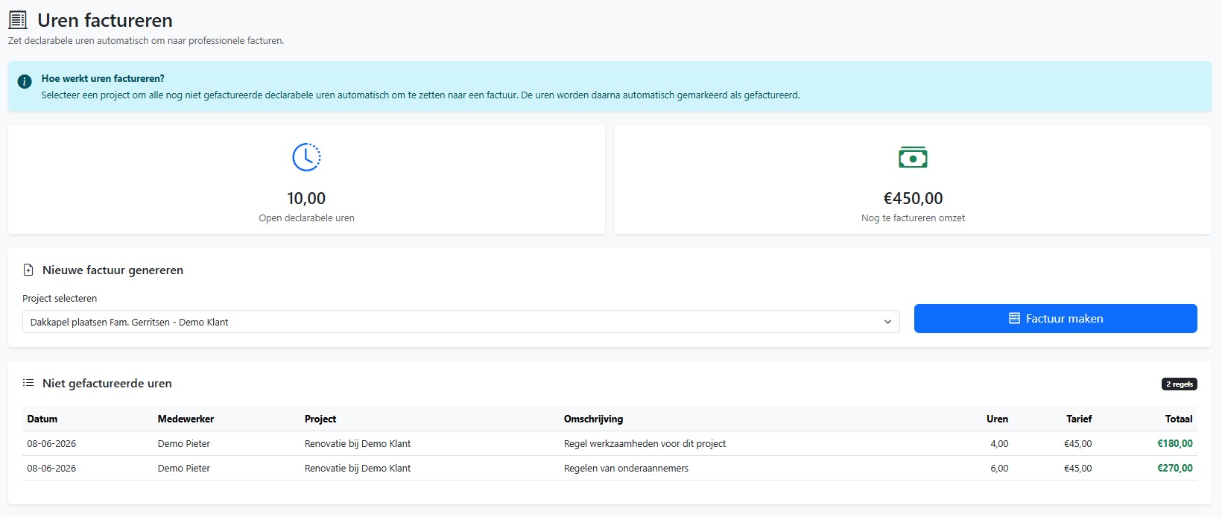
Task: Click the Omschrijving column header
Action: pyautogui.click(x=593, y=419)
